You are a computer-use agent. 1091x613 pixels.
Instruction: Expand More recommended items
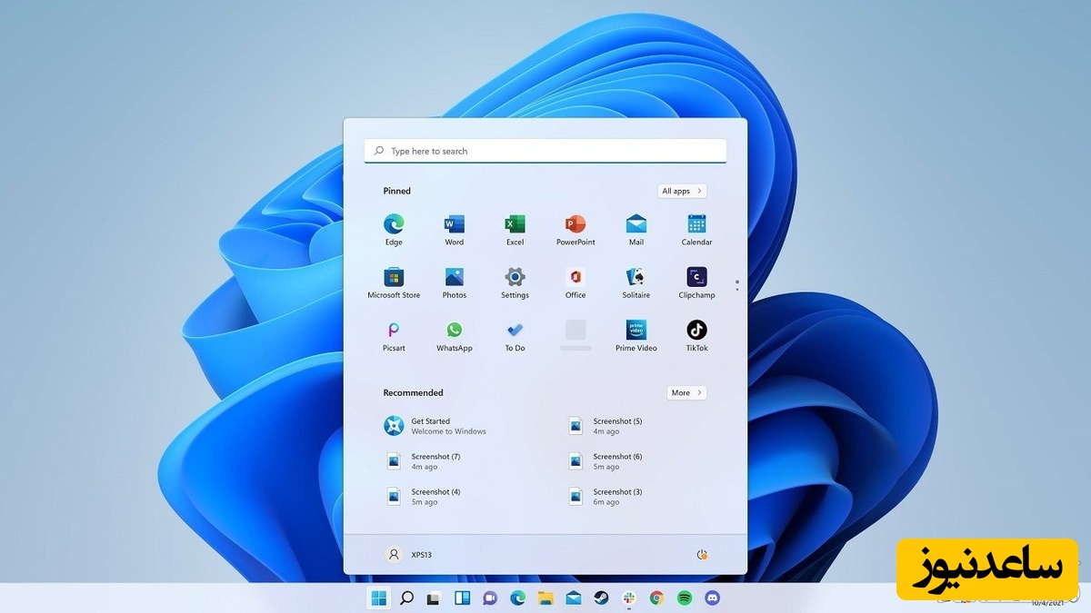pos(686,393)
